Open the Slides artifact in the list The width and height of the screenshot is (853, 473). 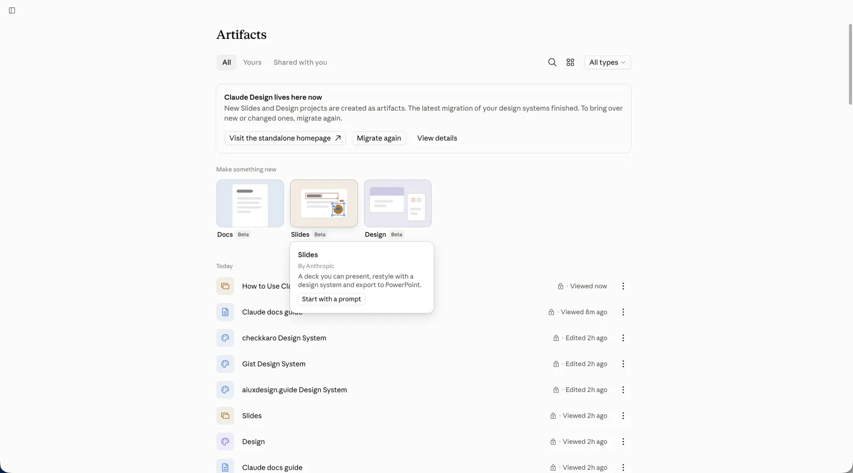click(x=252, y=416)
